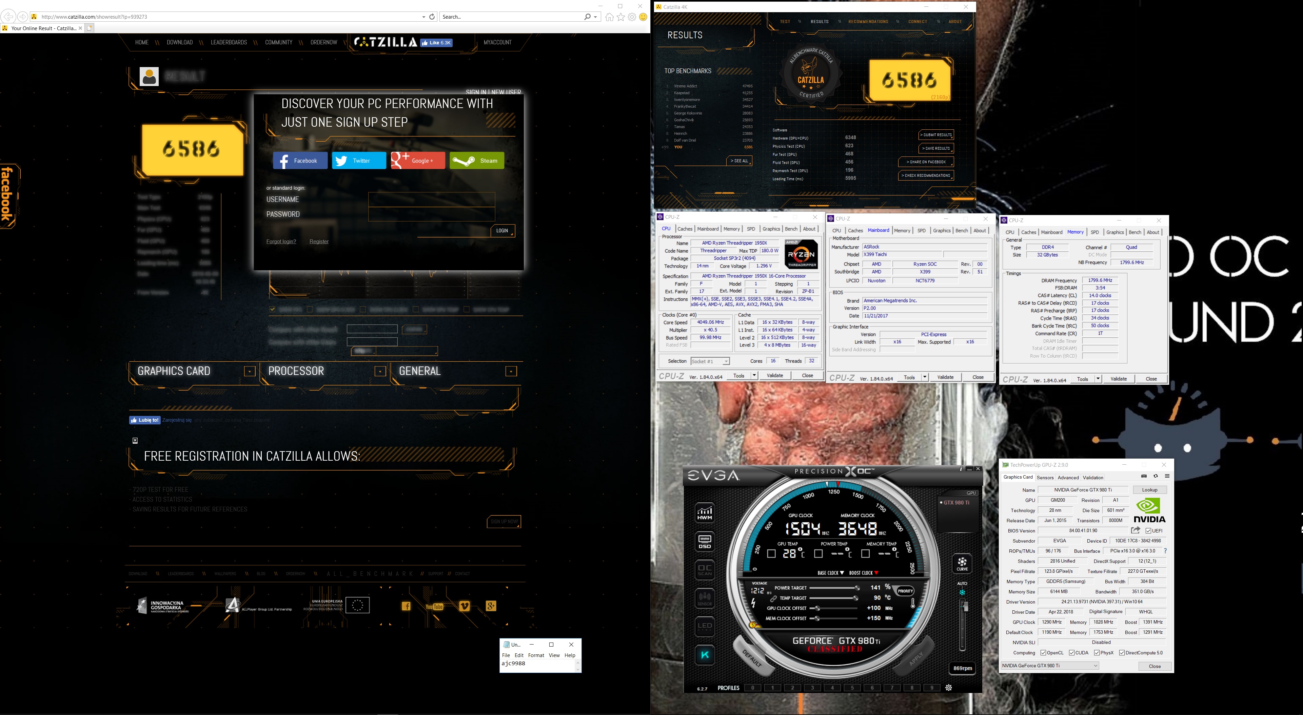
Task: Open the Tools dropdown arrow in CPU-Z Mainboard window
Action: 925,377
